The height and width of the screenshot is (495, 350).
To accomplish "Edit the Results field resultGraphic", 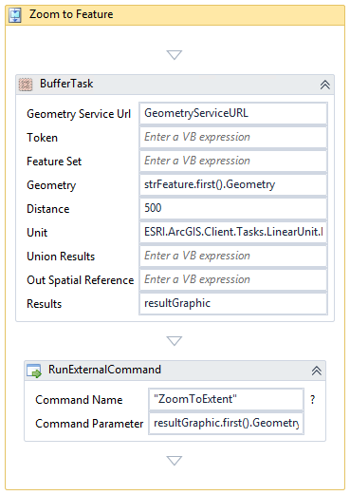I will pos(233,303).
